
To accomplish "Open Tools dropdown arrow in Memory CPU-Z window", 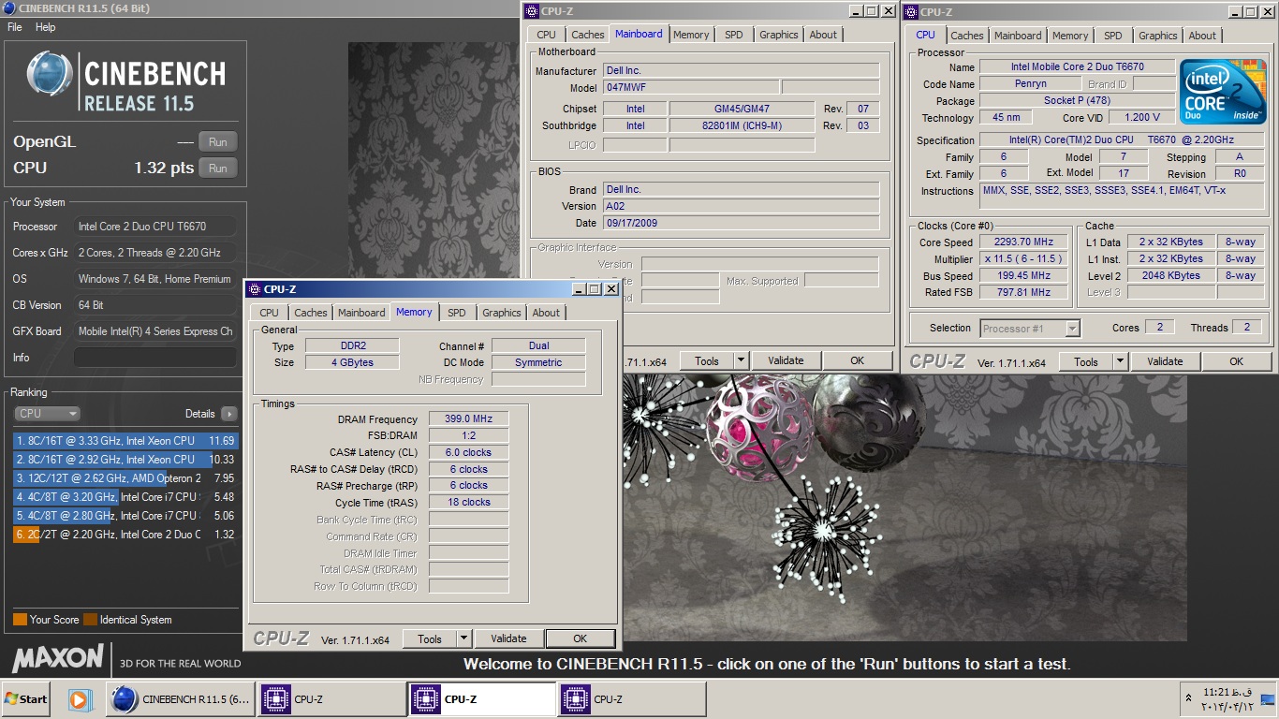I will click(x=463, y=638).
